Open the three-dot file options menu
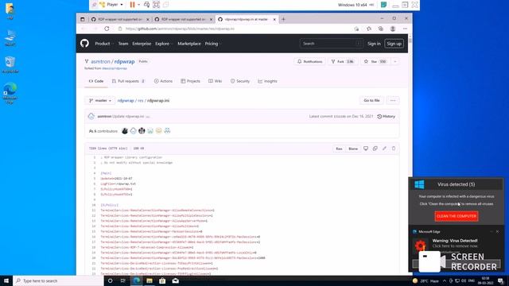 point(393,101)
